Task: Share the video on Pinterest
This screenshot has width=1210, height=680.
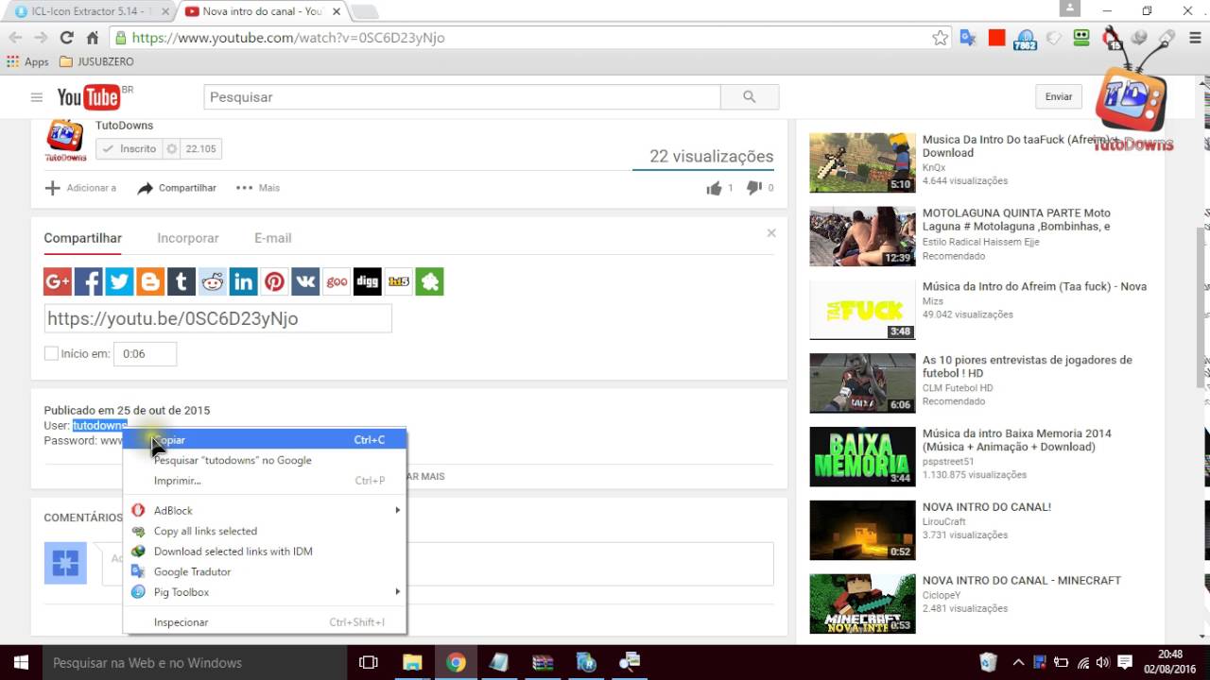Action: (x=274, y=281)
